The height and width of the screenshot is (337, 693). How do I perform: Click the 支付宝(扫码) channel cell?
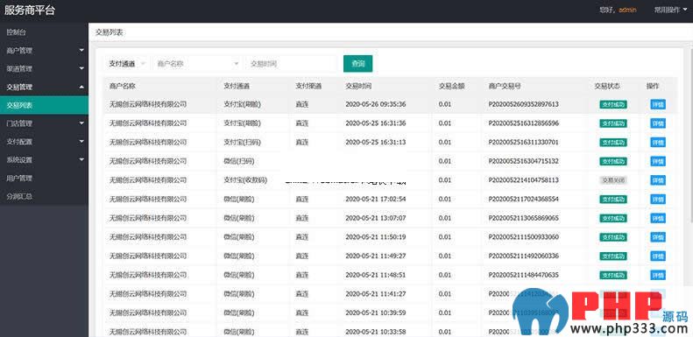click(x=242, y=142)
